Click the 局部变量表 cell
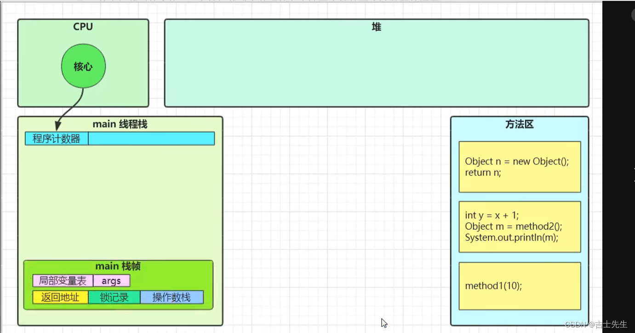The height and width of the screenshot is (333, 635). [x=63, y=281]
